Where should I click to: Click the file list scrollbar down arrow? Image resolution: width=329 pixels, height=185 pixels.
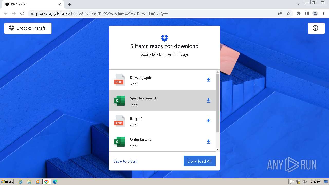pos(218,149)
